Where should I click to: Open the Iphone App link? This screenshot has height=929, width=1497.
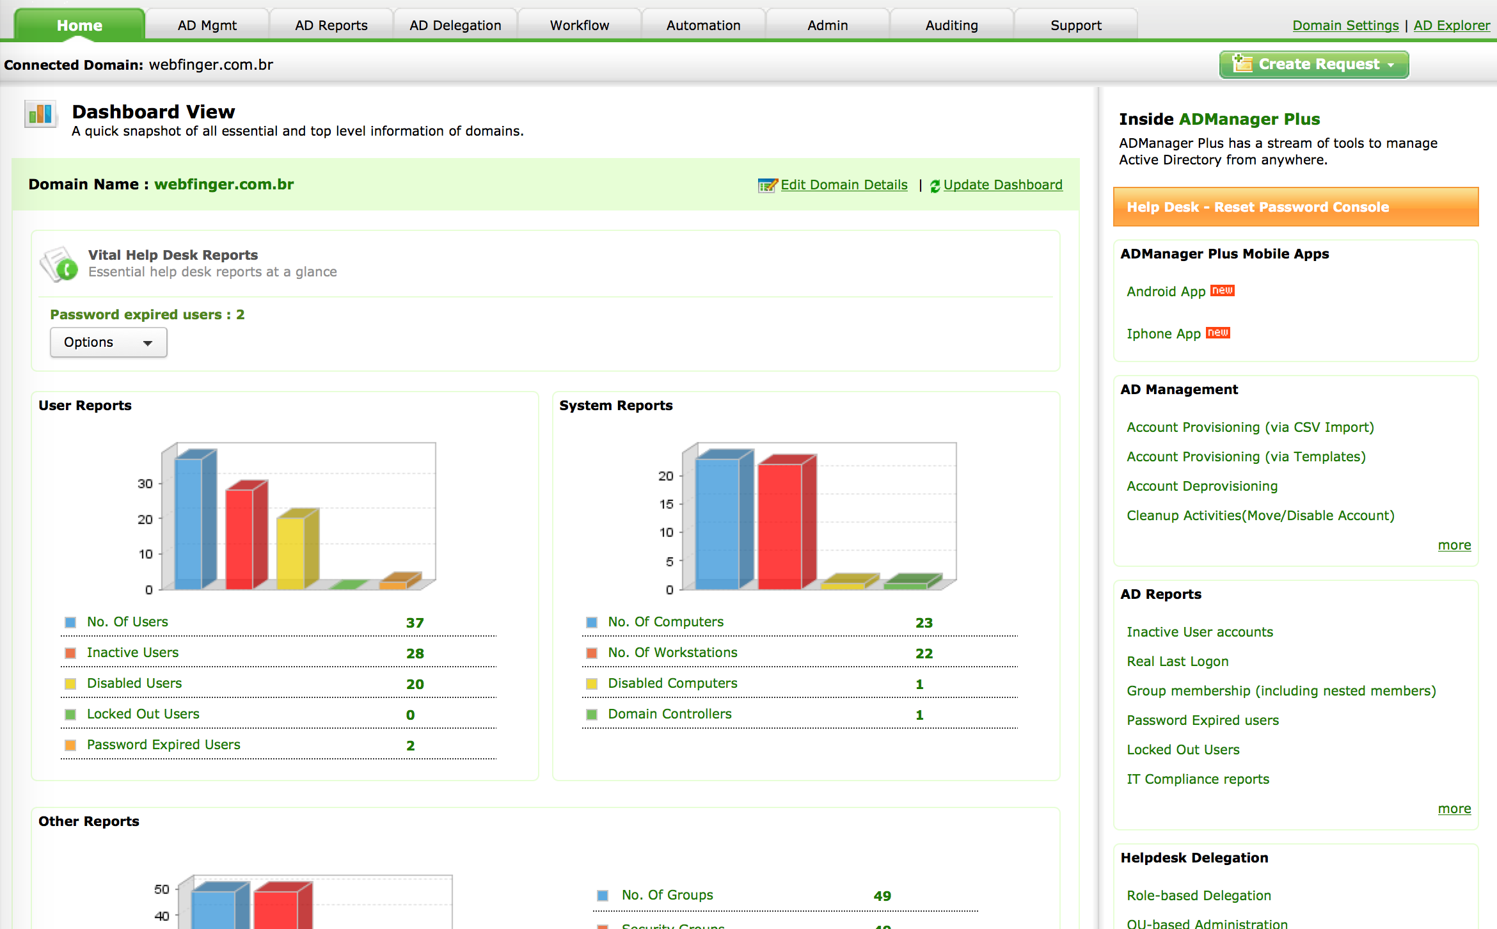(1163, 334)
